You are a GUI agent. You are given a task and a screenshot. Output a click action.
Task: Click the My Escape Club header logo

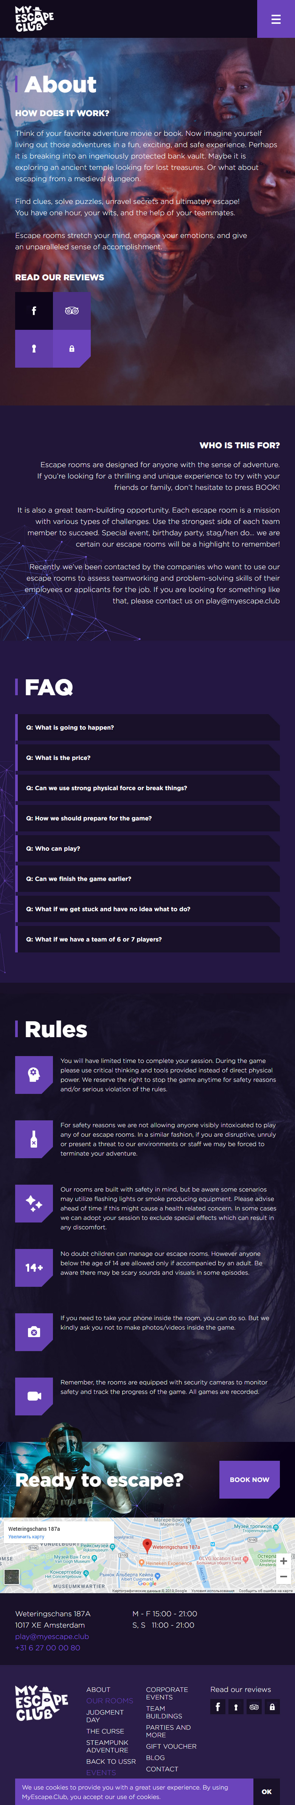[34, 19]
